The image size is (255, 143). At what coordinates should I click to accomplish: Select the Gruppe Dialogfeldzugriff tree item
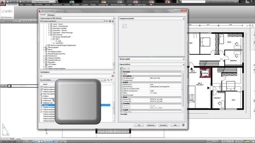click(63, 37)
